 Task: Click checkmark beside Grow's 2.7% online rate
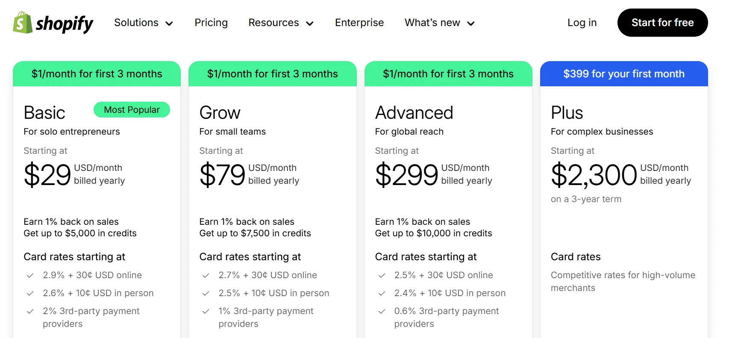click(x=206, y=275)
